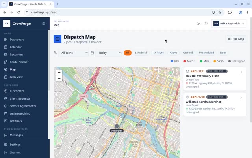
Task: Click the Messages chat icon
Action: 6,135
